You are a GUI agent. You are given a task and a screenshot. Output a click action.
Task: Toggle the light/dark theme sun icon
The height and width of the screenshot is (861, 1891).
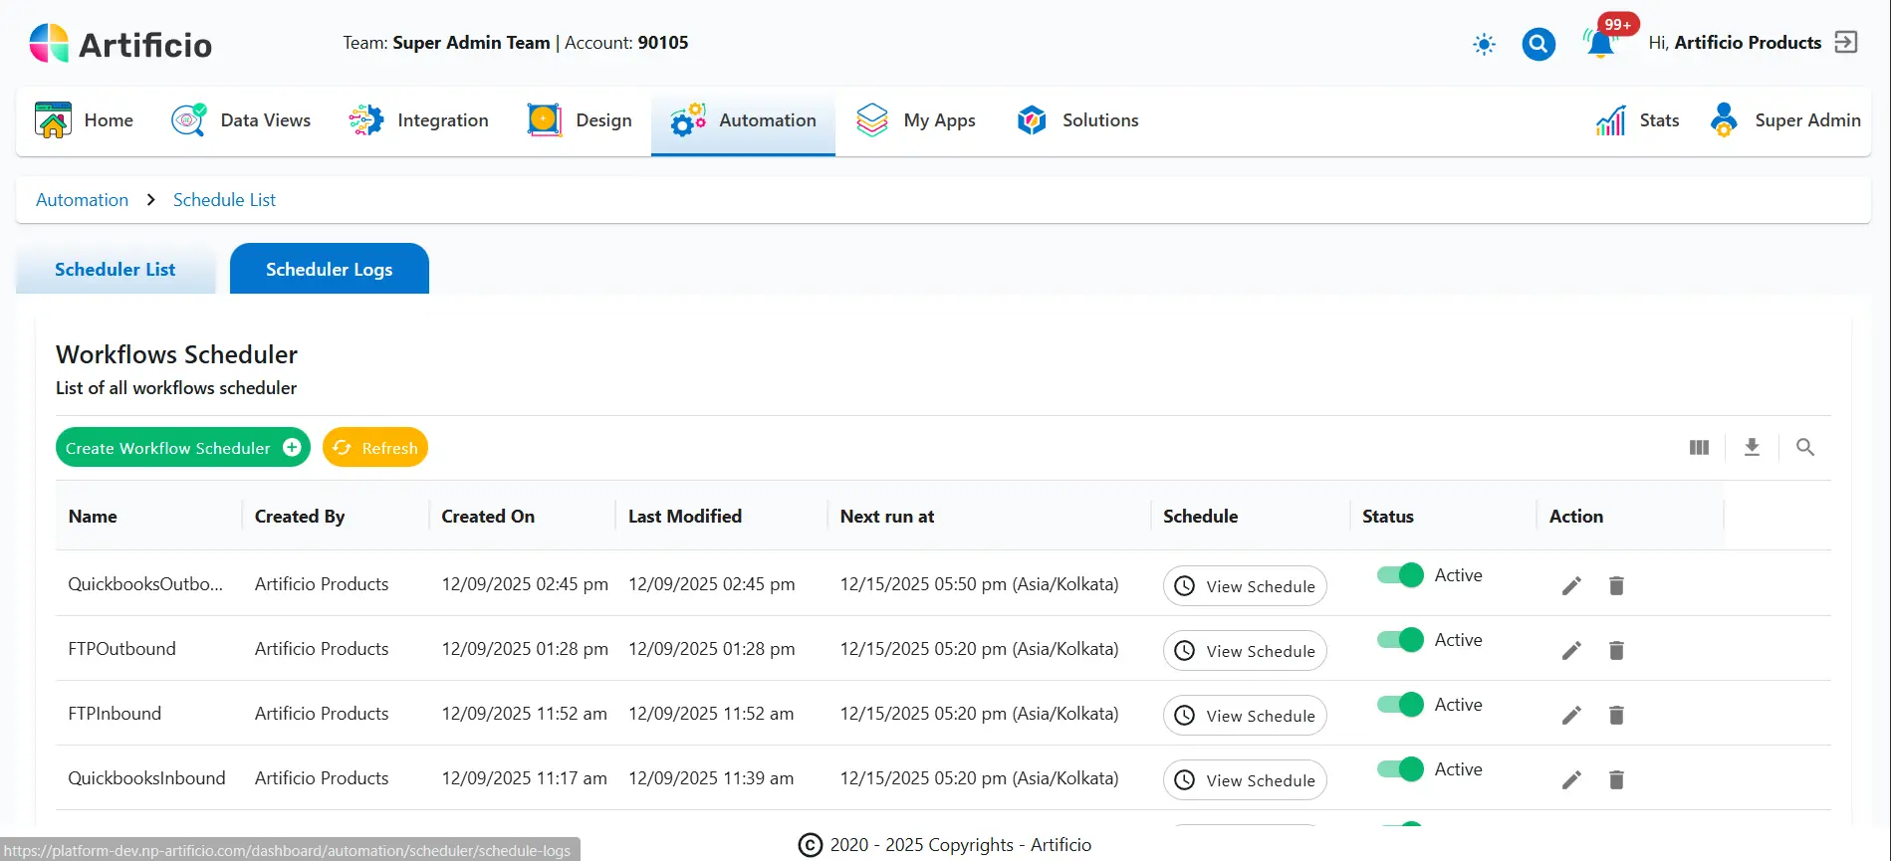tap(1484, 44)
